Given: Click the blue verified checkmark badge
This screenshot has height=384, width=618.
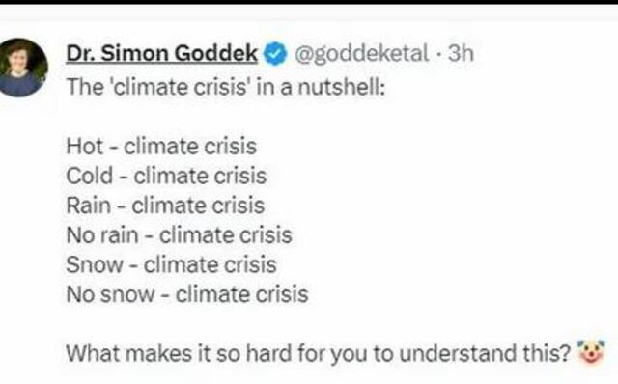Looking at the screenshot, I should [x=275, y=54].
